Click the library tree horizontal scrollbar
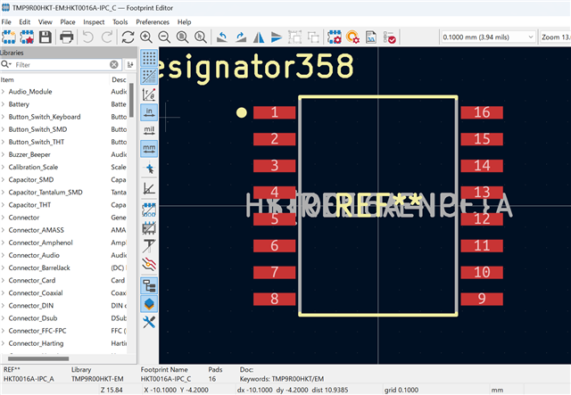Screen dimensions: 571x395 (x=38, y=358)
